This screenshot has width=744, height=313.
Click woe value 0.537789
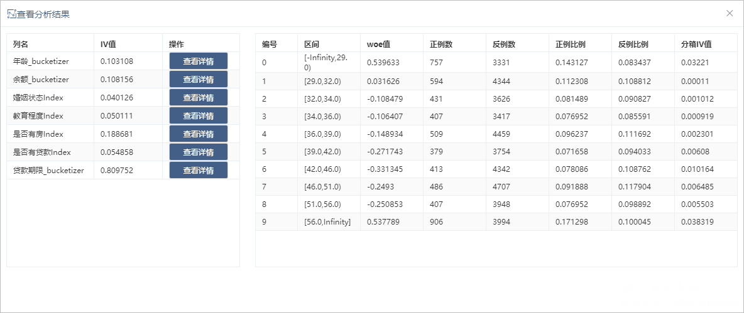click(383, 222)
